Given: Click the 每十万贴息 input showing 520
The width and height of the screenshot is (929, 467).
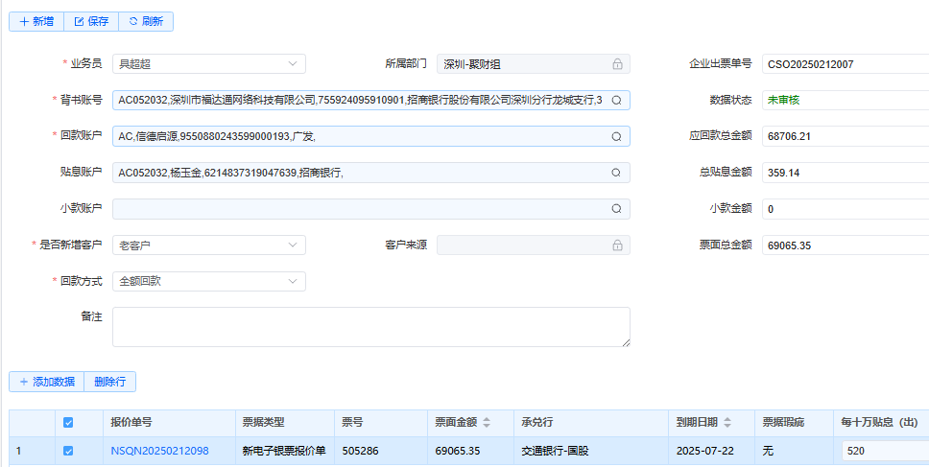Looking at the screenshot, I should point(885,451).
